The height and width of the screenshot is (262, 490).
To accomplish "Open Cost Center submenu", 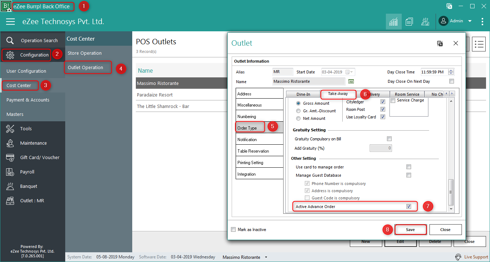I will pos(19,85).
